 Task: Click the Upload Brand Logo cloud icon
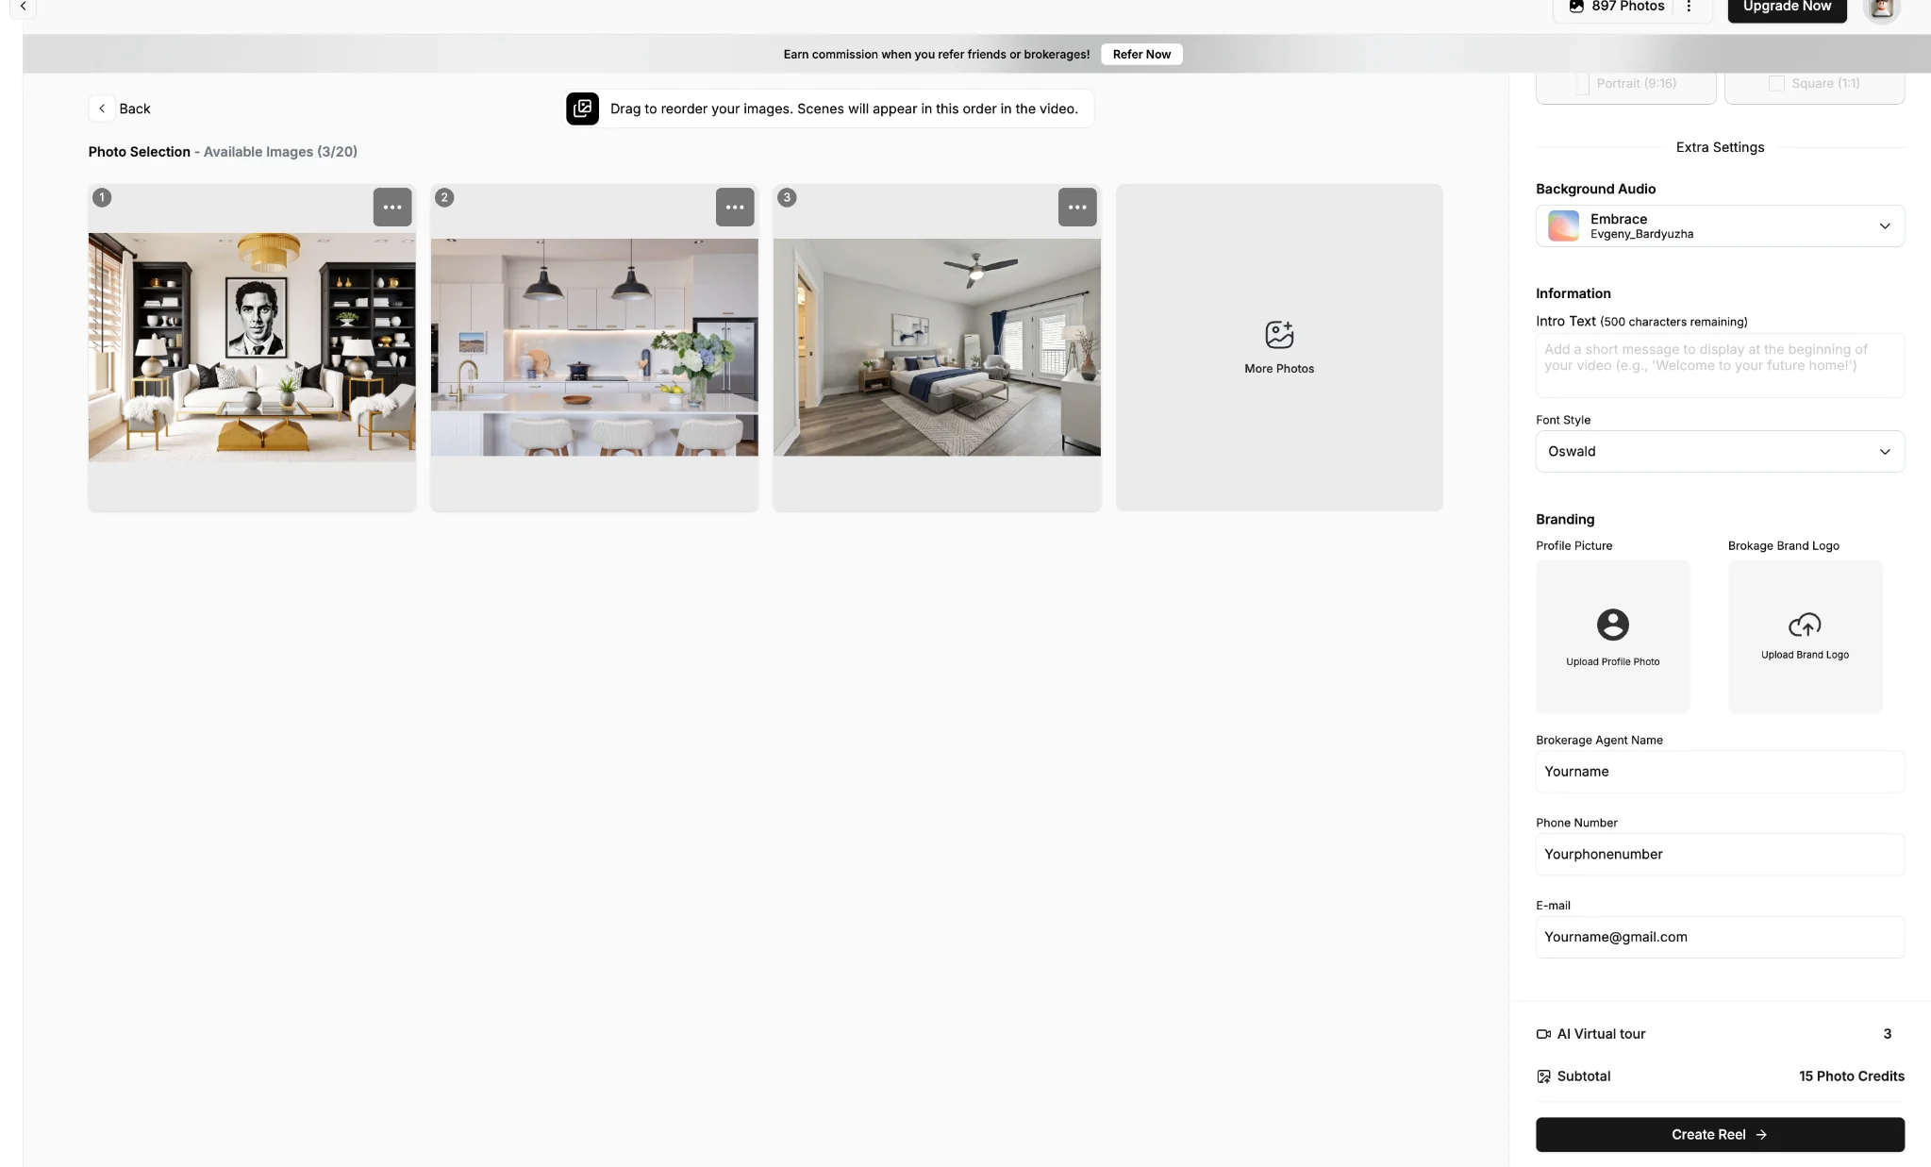1805,625
